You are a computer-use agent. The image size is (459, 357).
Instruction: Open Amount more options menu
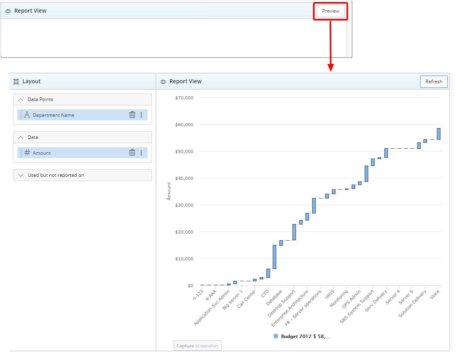pos(141,153)
